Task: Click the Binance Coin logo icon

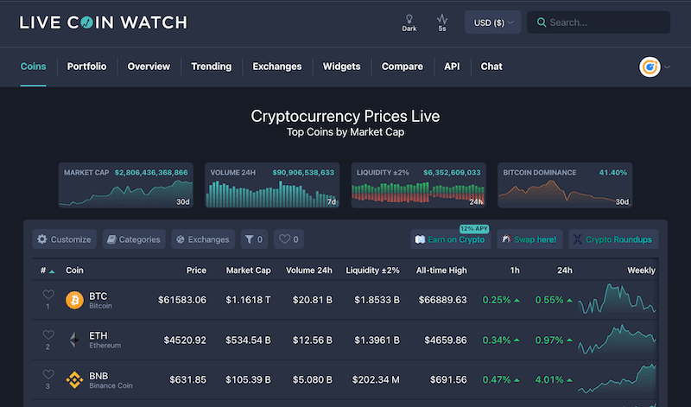Action: tap(74, 380)
